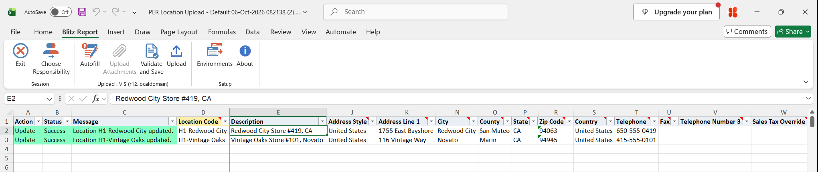Switch to the Data tab
The height and width of the screenshot is (172, 818).
point(253,32)
